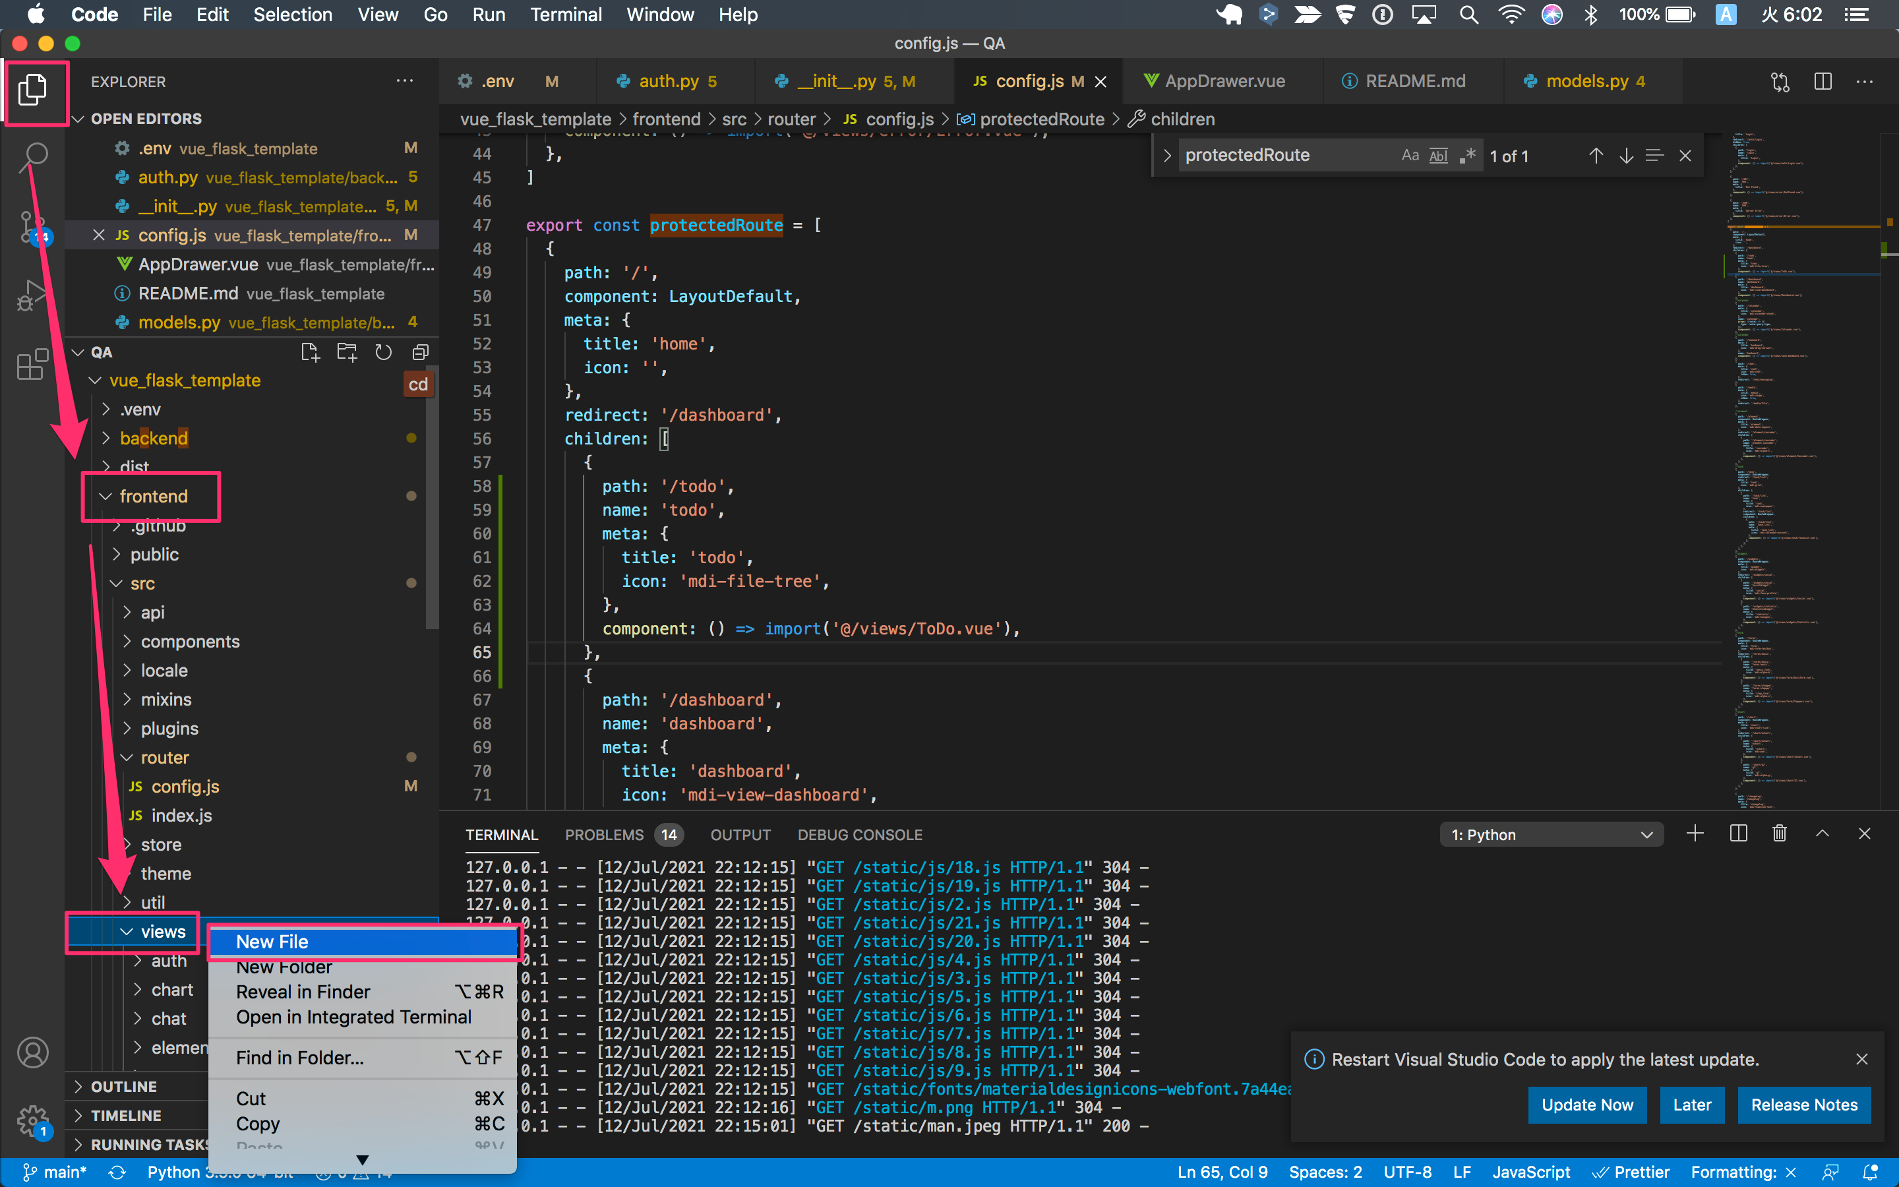The width and height of the screenshot is (1899, 1187).
Task: Click the Refresh Explorer icon
Action: (x=383, y=353)
